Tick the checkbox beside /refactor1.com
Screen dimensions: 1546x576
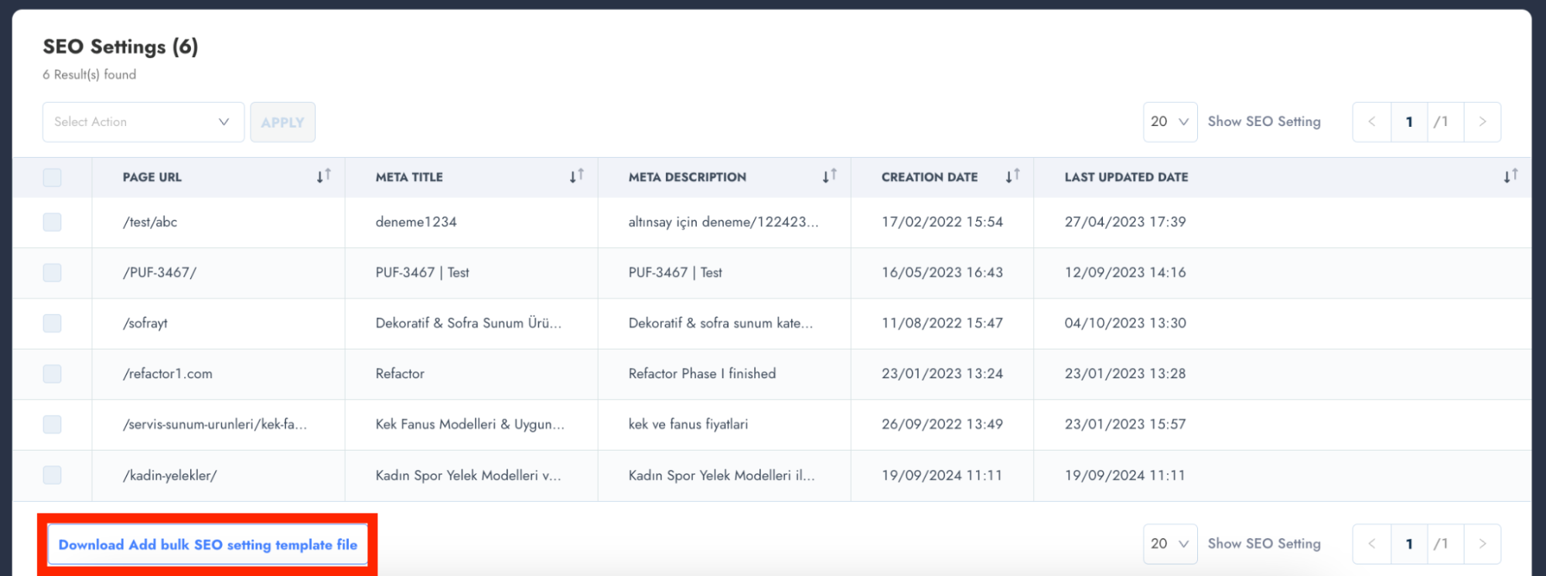point(52,373)
